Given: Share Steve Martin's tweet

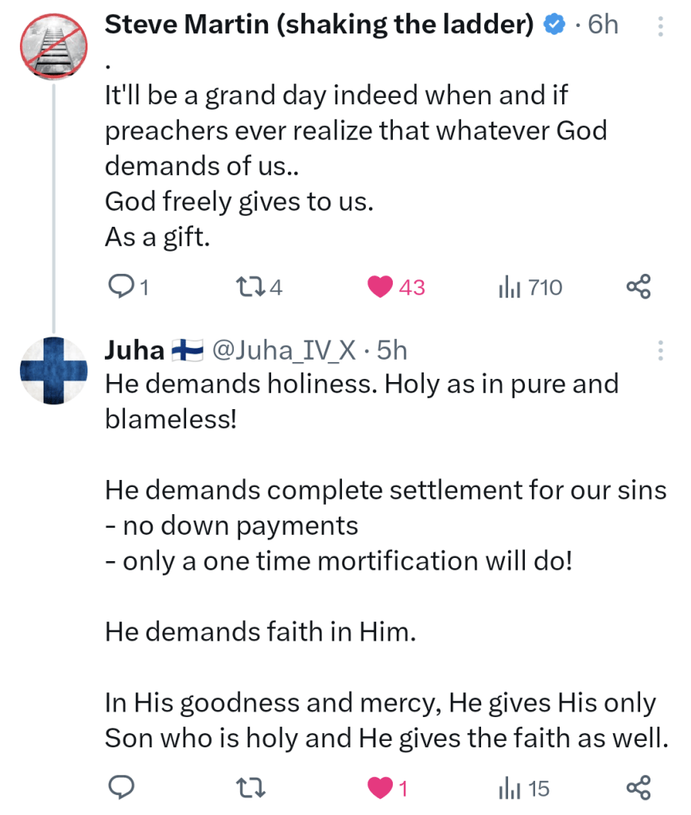Looking at the screenshot, I should (x=639, y=287).
